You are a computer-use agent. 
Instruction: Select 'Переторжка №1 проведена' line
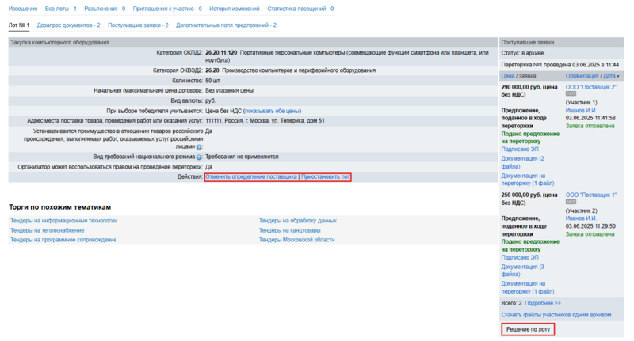pos(560,65)
